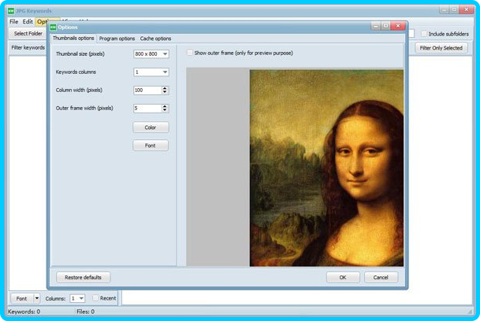The height and width of the screenshot is (321, 480).
Task: Click the Outer frame width field
Action: 147,109
